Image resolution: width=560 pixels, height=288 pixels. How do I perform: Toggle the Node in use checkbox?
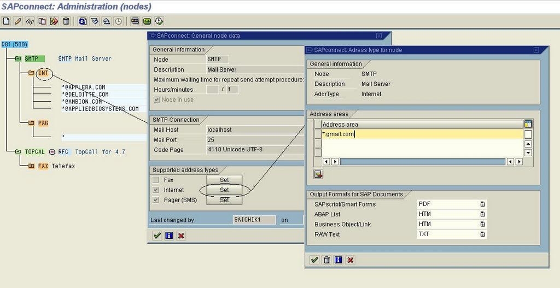point(156,100)
